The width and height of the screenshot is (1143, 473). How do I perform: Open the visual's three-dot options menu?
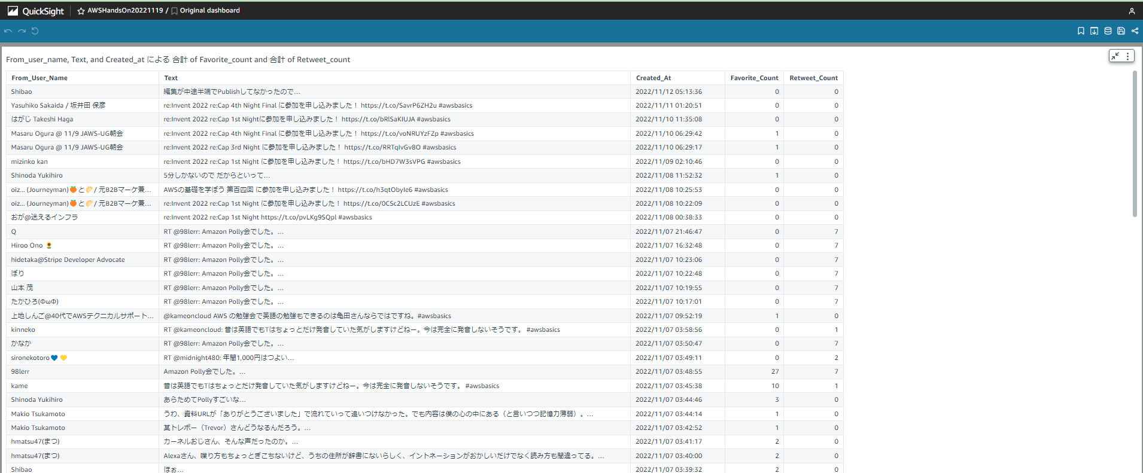tap(1127, 56)
